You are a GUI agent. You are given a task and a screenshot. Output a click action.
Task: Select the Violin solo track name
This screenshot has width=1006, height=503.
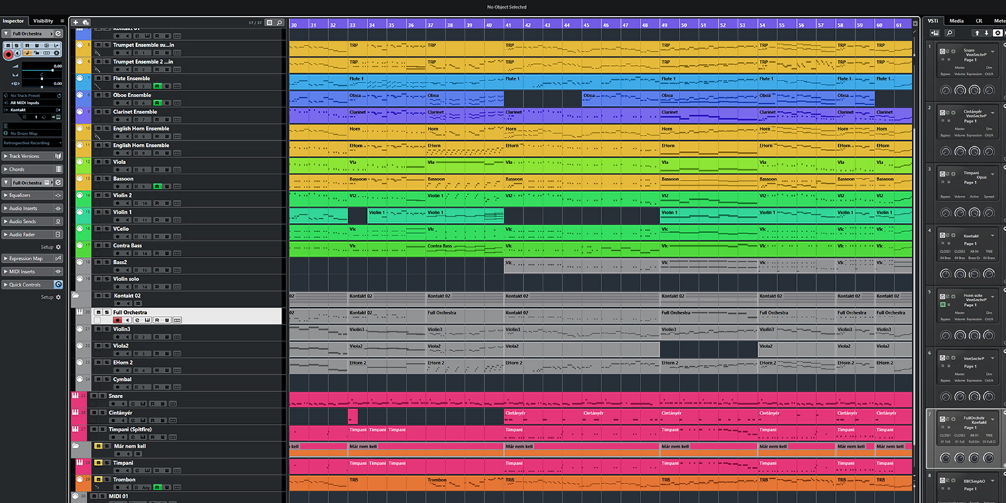(x=126, y=279)
